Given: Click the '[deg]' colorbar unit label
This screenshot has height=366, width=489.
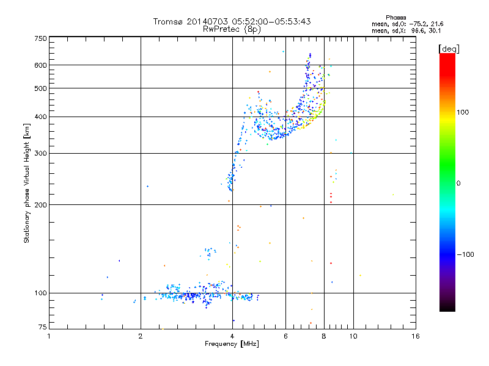Looking at the screenshot, I should (x=449, y=49).
